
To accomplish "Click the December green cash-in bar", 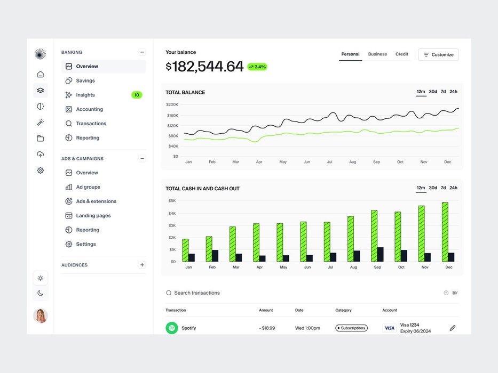I will click(x=445, y=232).
